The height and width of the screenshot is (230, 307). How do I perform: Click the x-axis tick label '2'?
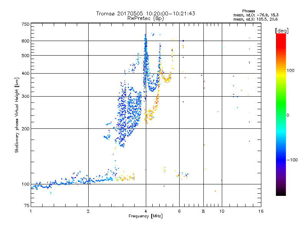coord(88,211)
